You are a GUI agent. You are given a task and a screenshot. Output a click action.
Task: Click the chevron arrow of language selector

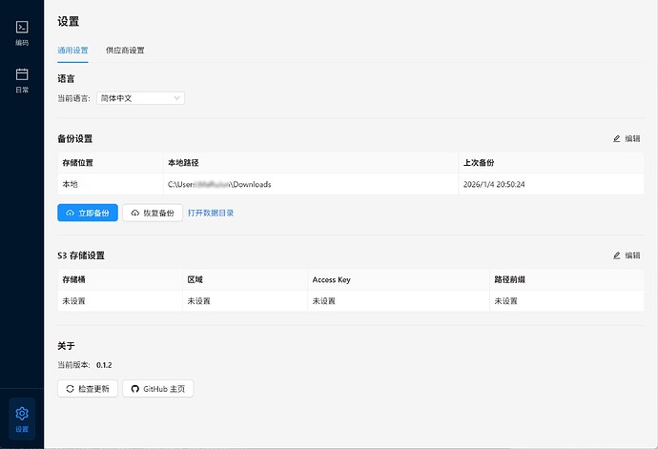(x=177, y=98)
